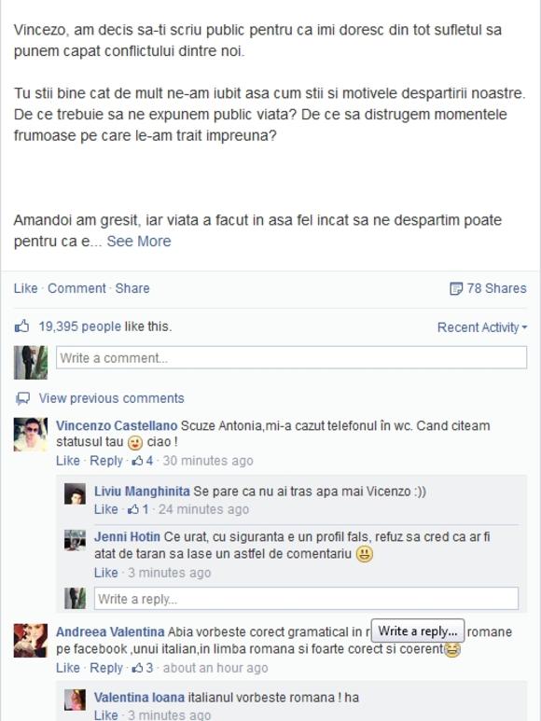The image size is (541, 721).
Task: Click the like-count thumb on Liviu Manghinita's reply
Action: pyautogui.click(x=133, y=509)
